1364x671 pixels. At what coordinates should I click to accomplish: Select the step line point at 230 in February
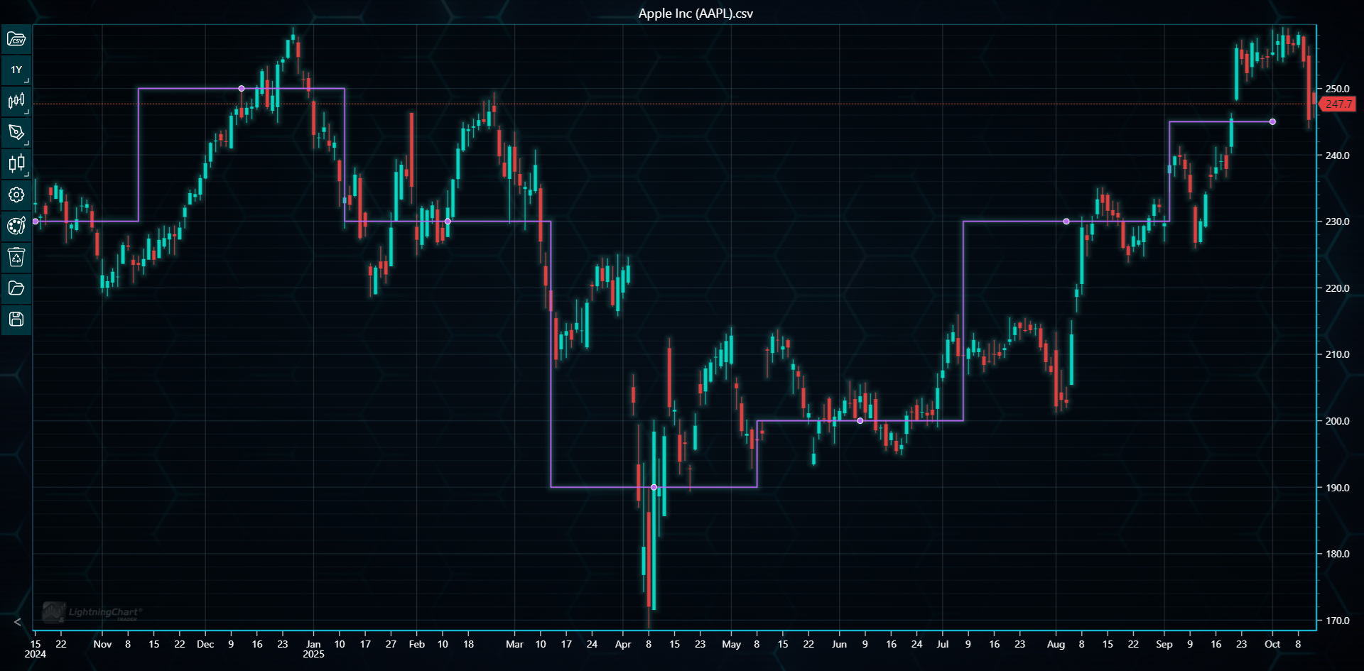click(x=448, y=222)
